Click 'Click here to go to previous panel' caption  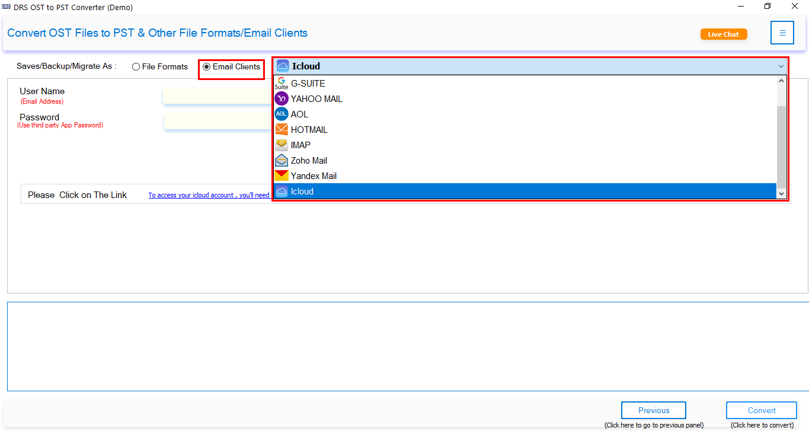[654, 425]
